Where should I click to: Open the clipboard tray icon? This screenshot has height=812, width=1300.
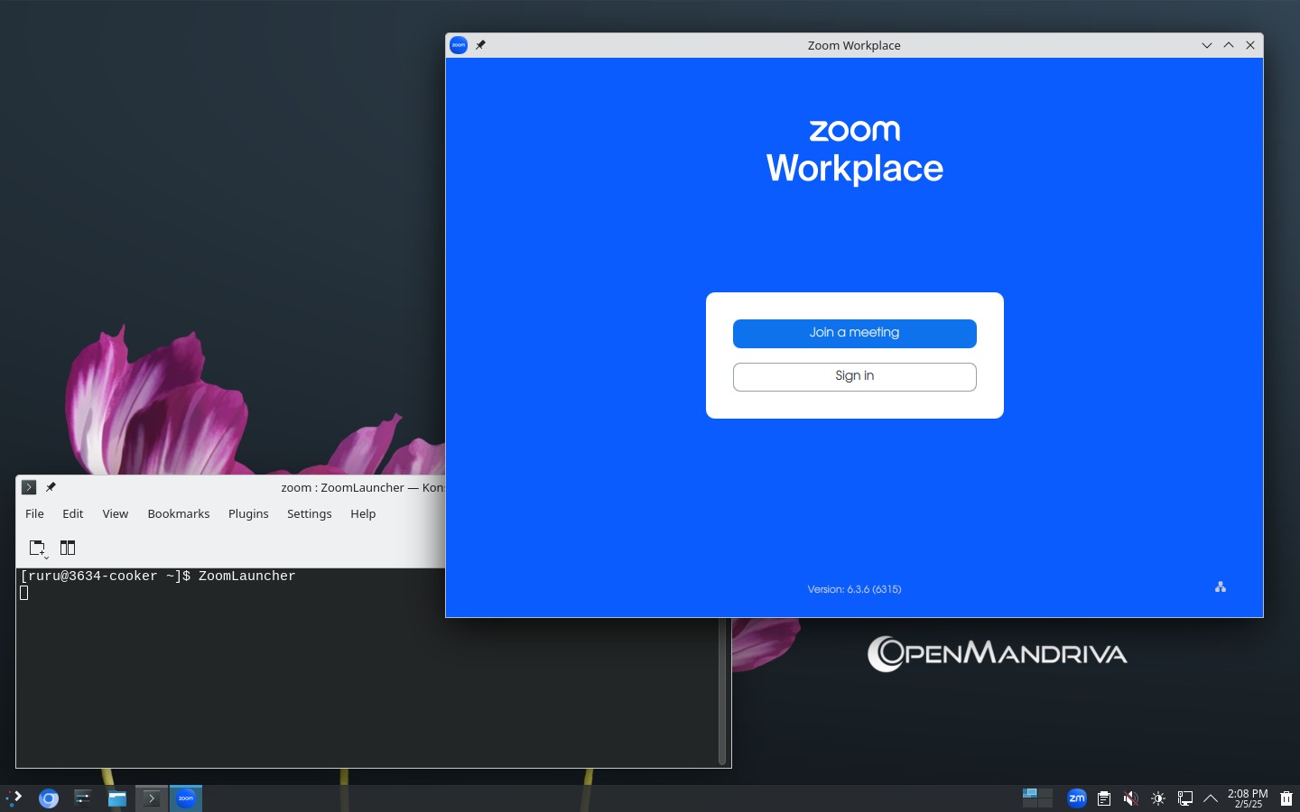pyautogui.click(x=1103, y=798)
